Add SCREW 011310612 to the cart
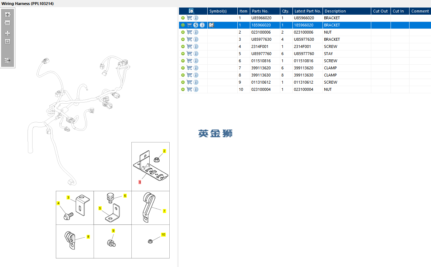 [189, 82]
